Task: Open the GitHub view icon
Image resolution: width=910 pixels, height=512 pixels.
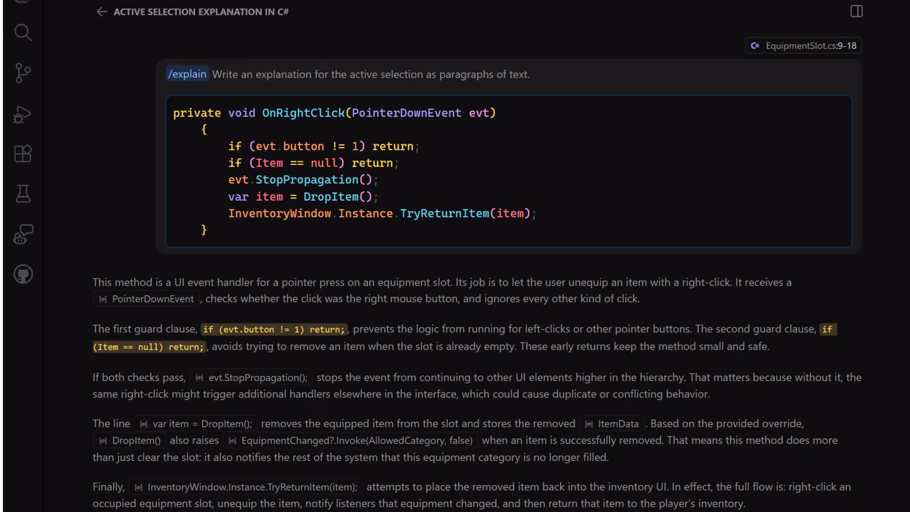Action: point(23,274)
